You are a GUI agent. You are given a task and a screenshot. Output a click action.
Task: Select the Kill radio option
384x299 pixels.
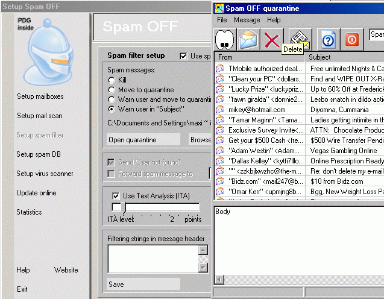pos(112,80)
